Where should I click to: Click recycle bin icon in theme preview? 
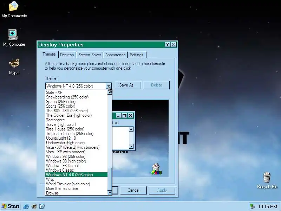156,169
